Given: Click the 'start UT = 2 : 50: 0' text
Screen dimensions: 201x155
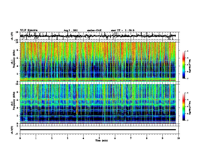Looking at the screenshot, I should (123, 30).
